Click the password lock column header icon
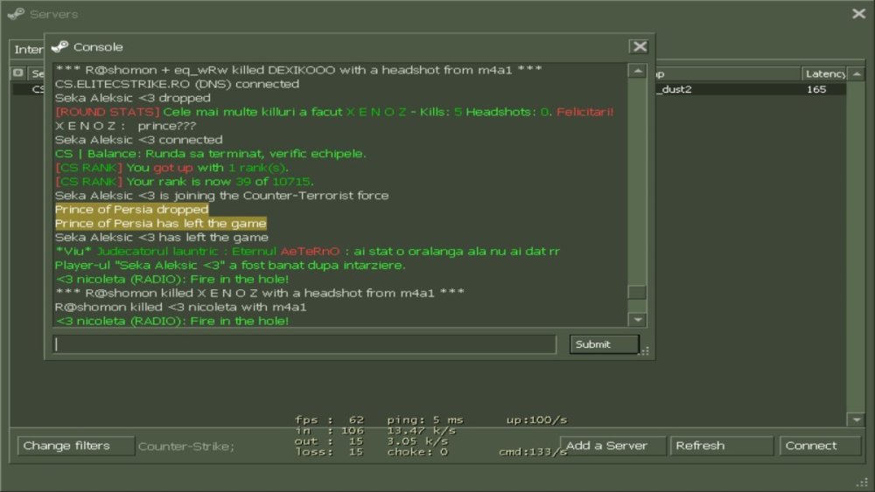The image size is (875, 492). pos(17,73)
